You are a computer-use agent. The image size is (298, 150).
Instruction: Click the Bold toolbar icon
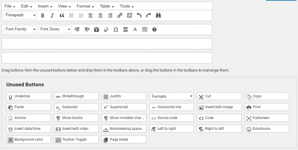click(43, 15)
